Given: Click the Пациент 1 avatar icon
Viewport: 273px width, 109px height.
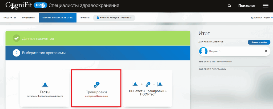Looking at the screenshot, I should (x=203, y=51).
